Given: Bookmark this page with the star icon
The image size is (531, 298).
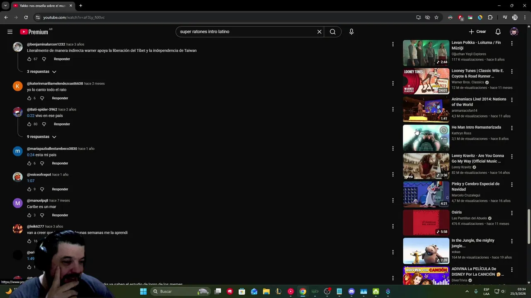Looking at the screenshot, I should click(436, 17).
